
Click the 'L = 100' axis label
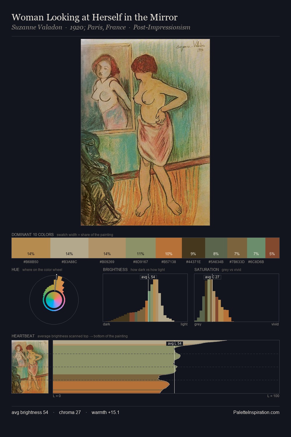tap(273, 396)
